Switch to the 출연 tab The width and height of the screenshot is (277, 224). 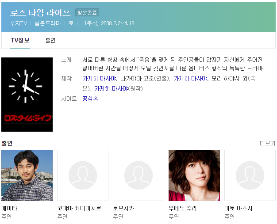tap(50, 40)
